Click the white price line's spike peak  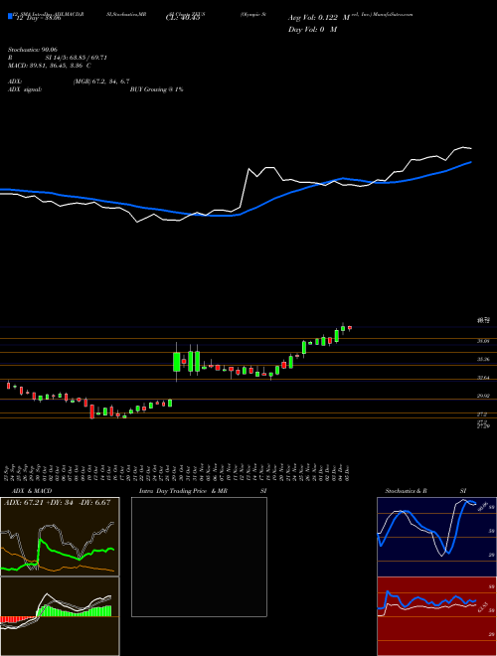click(x=249, y=169)
